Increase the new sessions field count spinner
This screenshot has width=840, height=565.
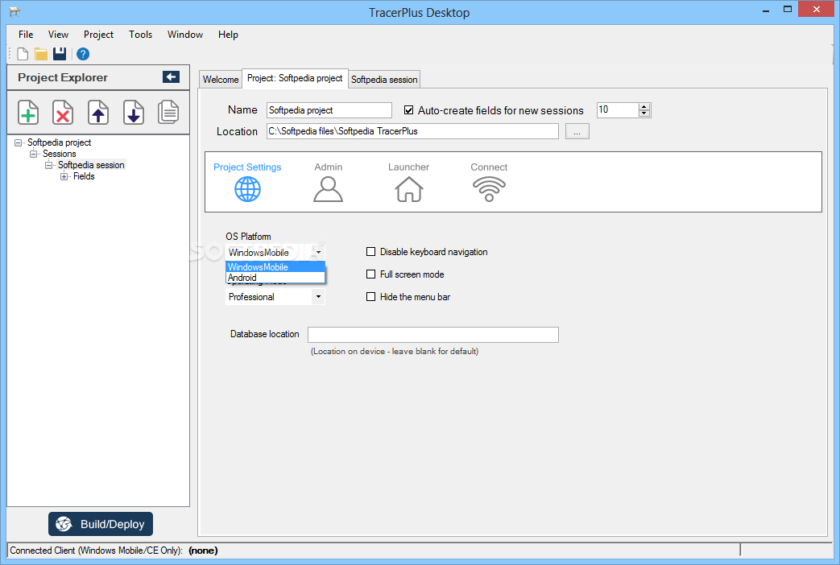644,106
